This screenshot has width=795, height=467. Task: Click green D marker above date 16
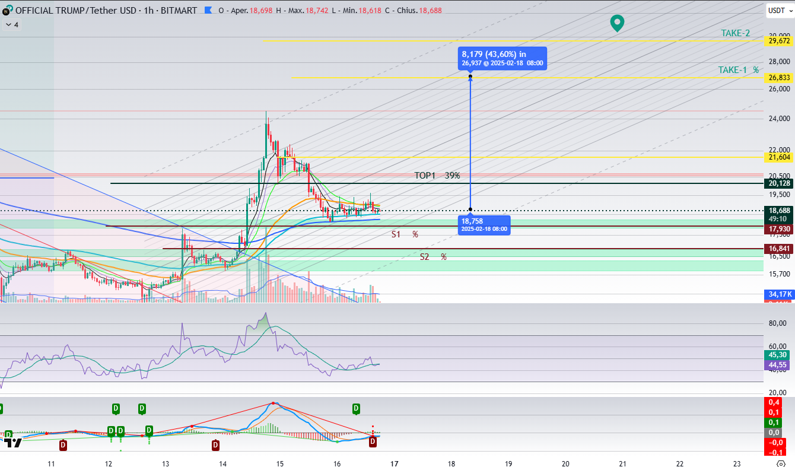point(356,408)
